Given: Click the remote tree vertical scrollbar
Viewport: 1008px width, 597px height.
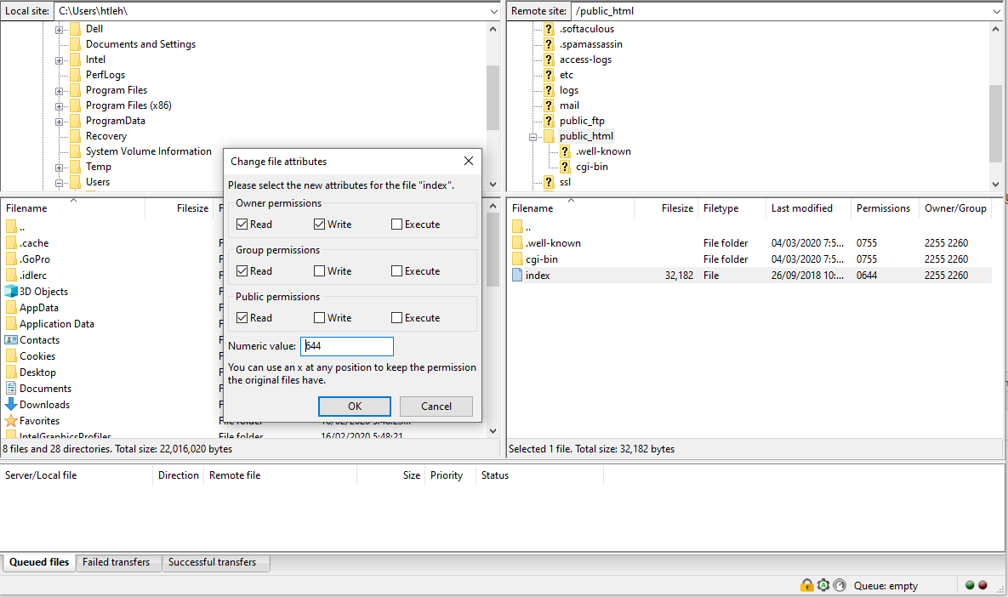Looking at the screenshot, I should click(x=996, y=123).
